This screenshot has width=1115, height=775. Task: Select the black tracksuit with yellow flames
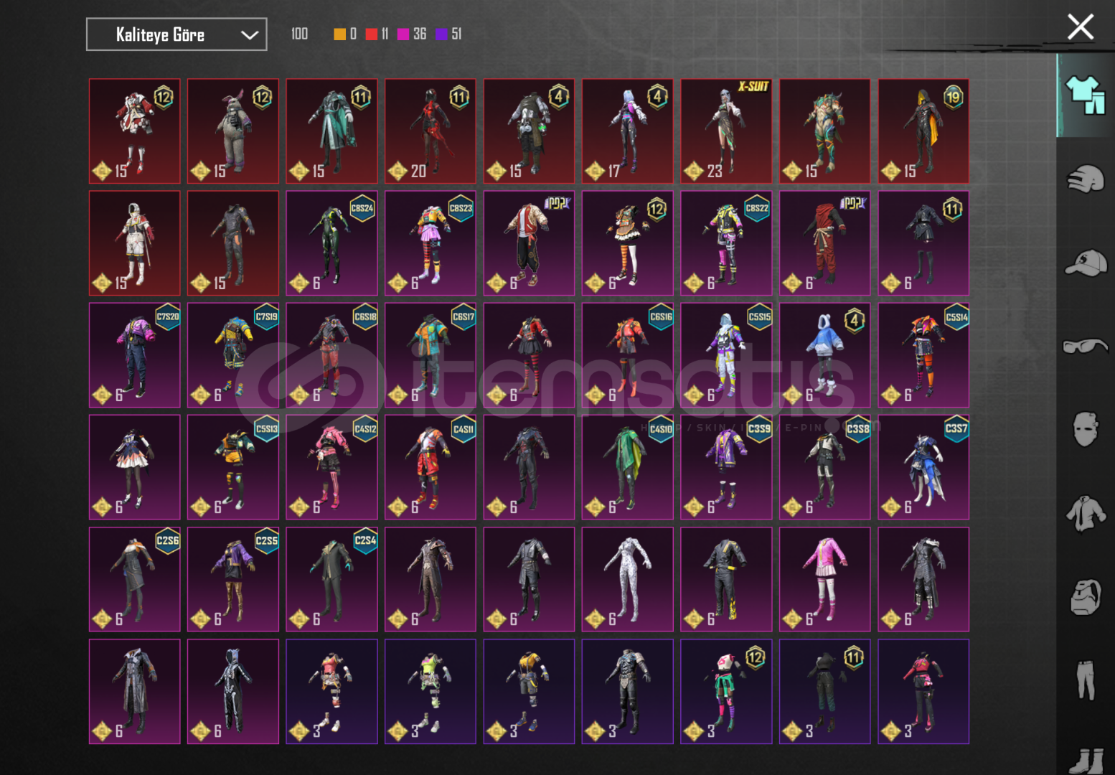(x=726, y=580)
